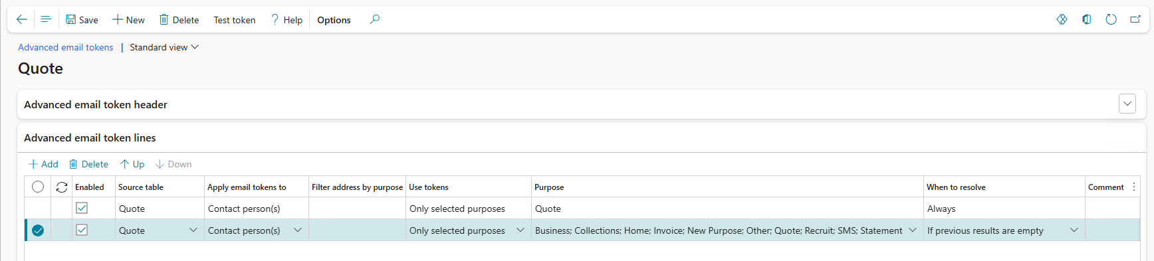Refresh the page using circular arrow icon

[x=1111, y=19]
